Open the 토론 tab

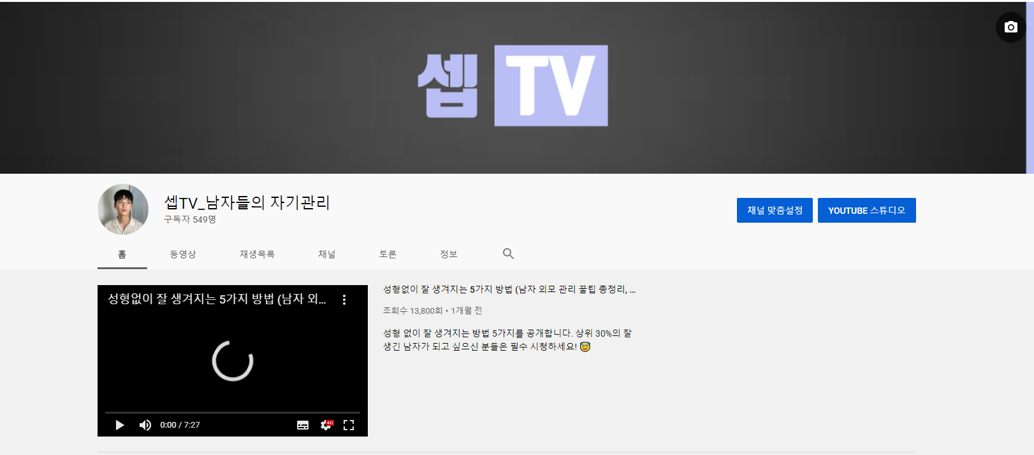coord(388,254)
